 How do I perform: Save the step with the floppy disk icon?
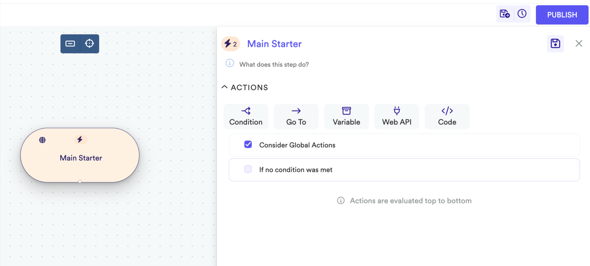(555, 44)
